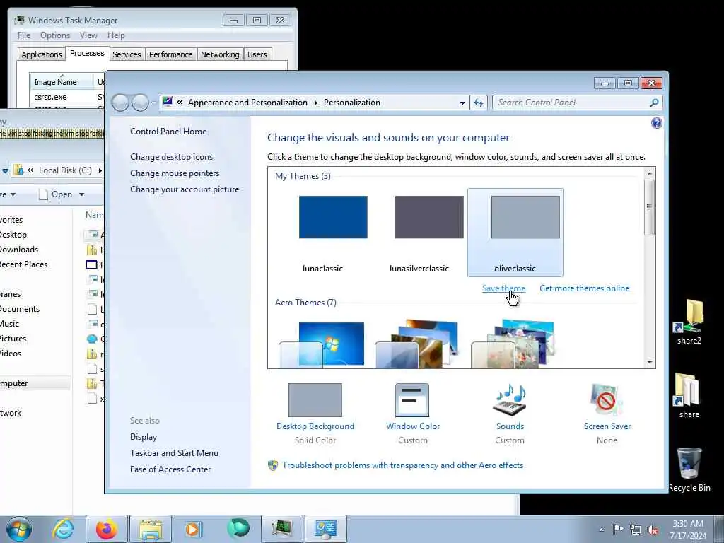This screenshot has width=724, height=543.
Task: Click the theme list scroll down arrow
Action: tap(650, 363)
